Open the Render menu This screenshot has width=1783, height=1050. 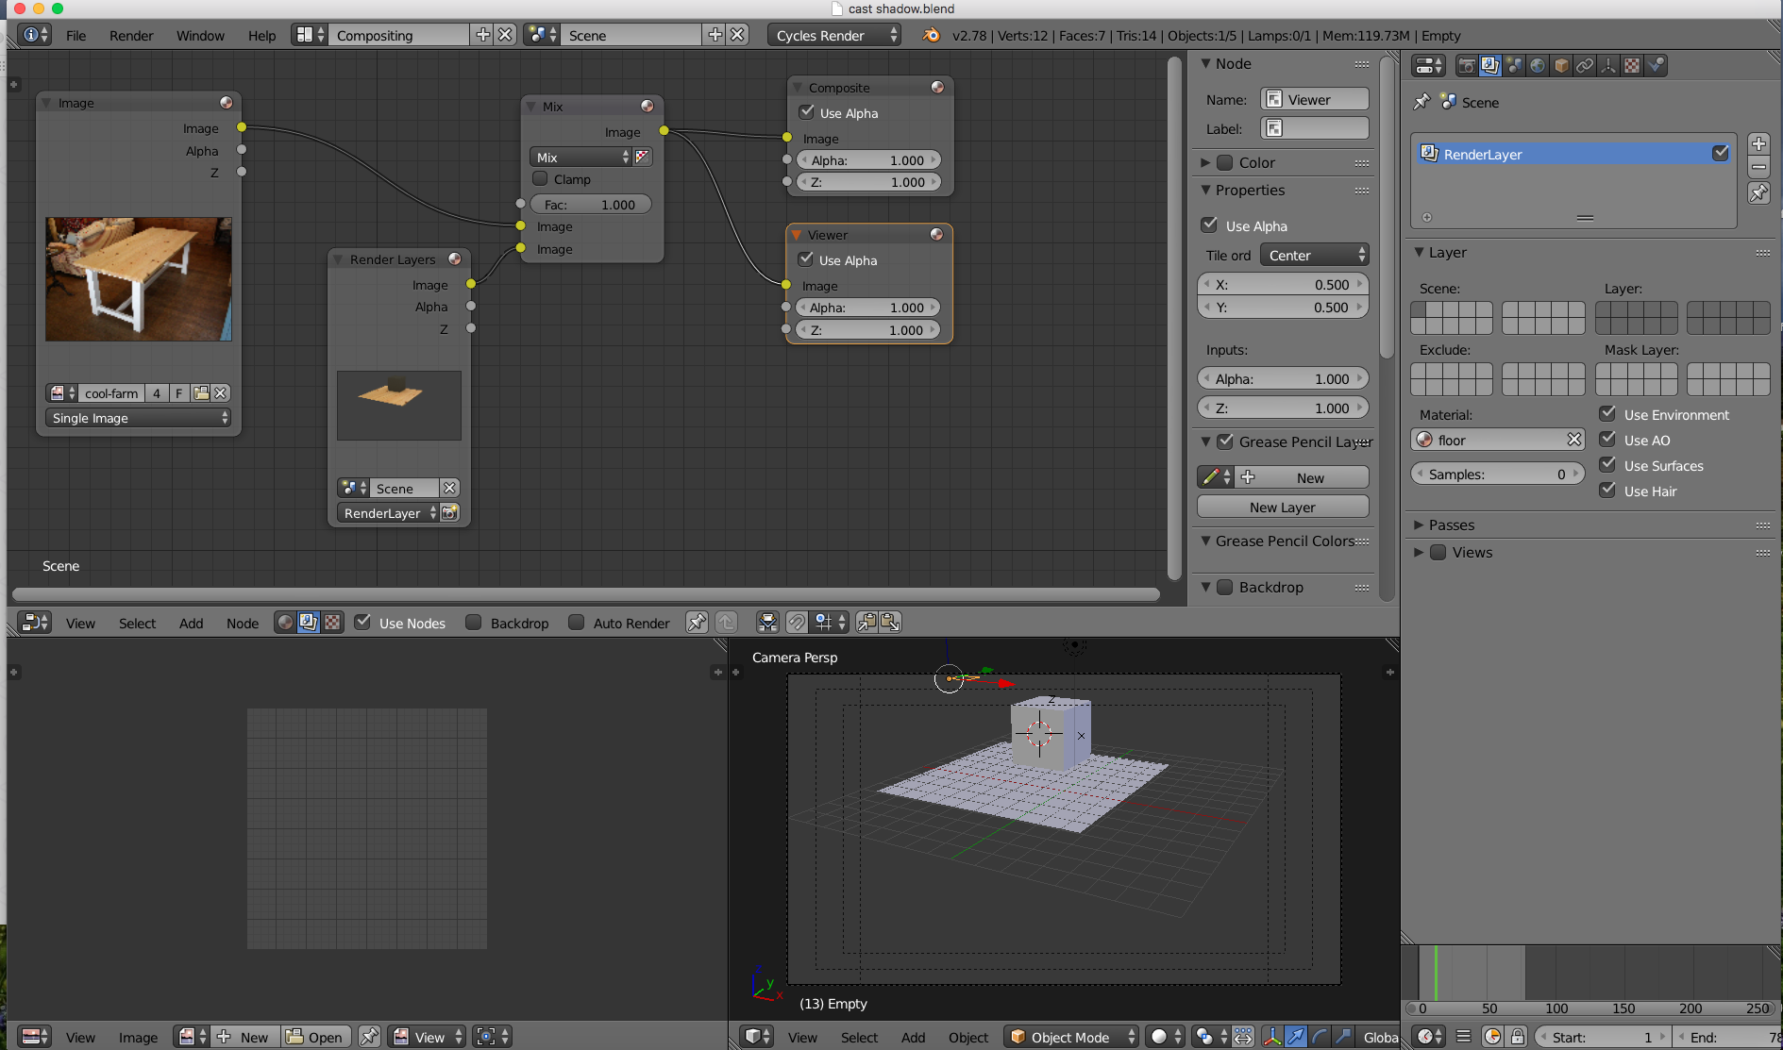click(131, 36)
